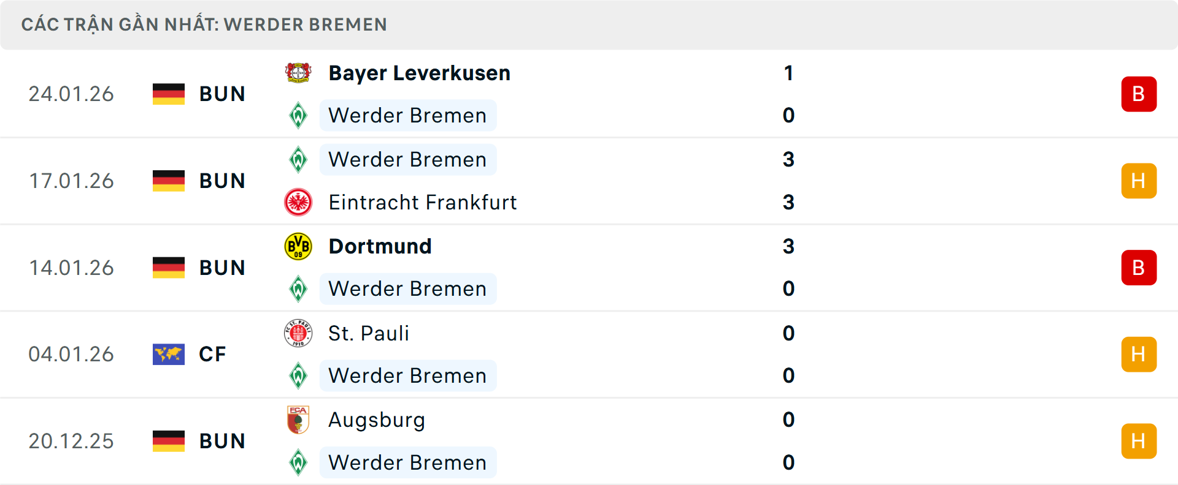
Task: Toggle the red B badge on Leverkusen match
Action: [1139, 94]
